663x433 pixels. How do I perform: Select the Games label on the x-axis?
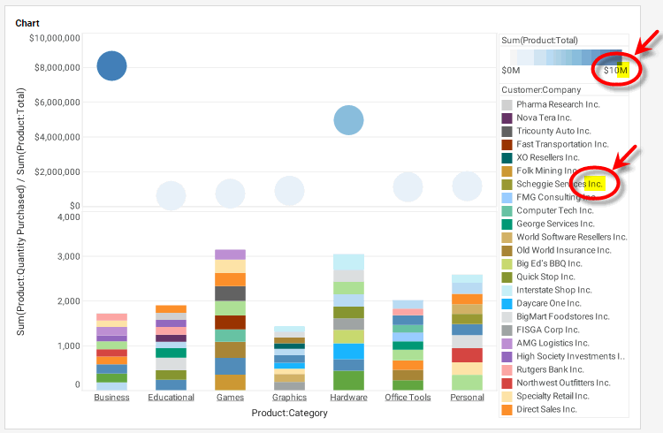tap(230, 398)
